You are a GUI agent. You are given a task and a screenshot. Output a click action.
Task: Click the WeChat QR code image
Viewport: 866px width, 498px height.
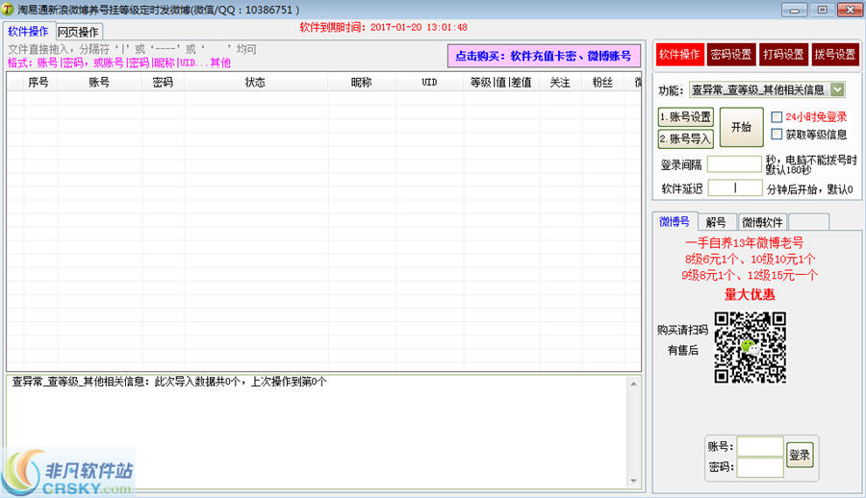[750, 347]
